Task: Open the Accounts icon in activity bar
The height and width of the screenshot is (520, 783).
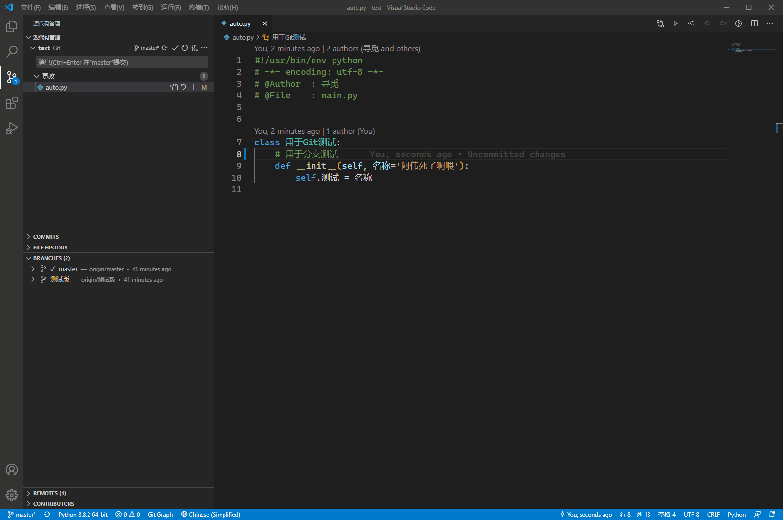Action: pos(12,470)
